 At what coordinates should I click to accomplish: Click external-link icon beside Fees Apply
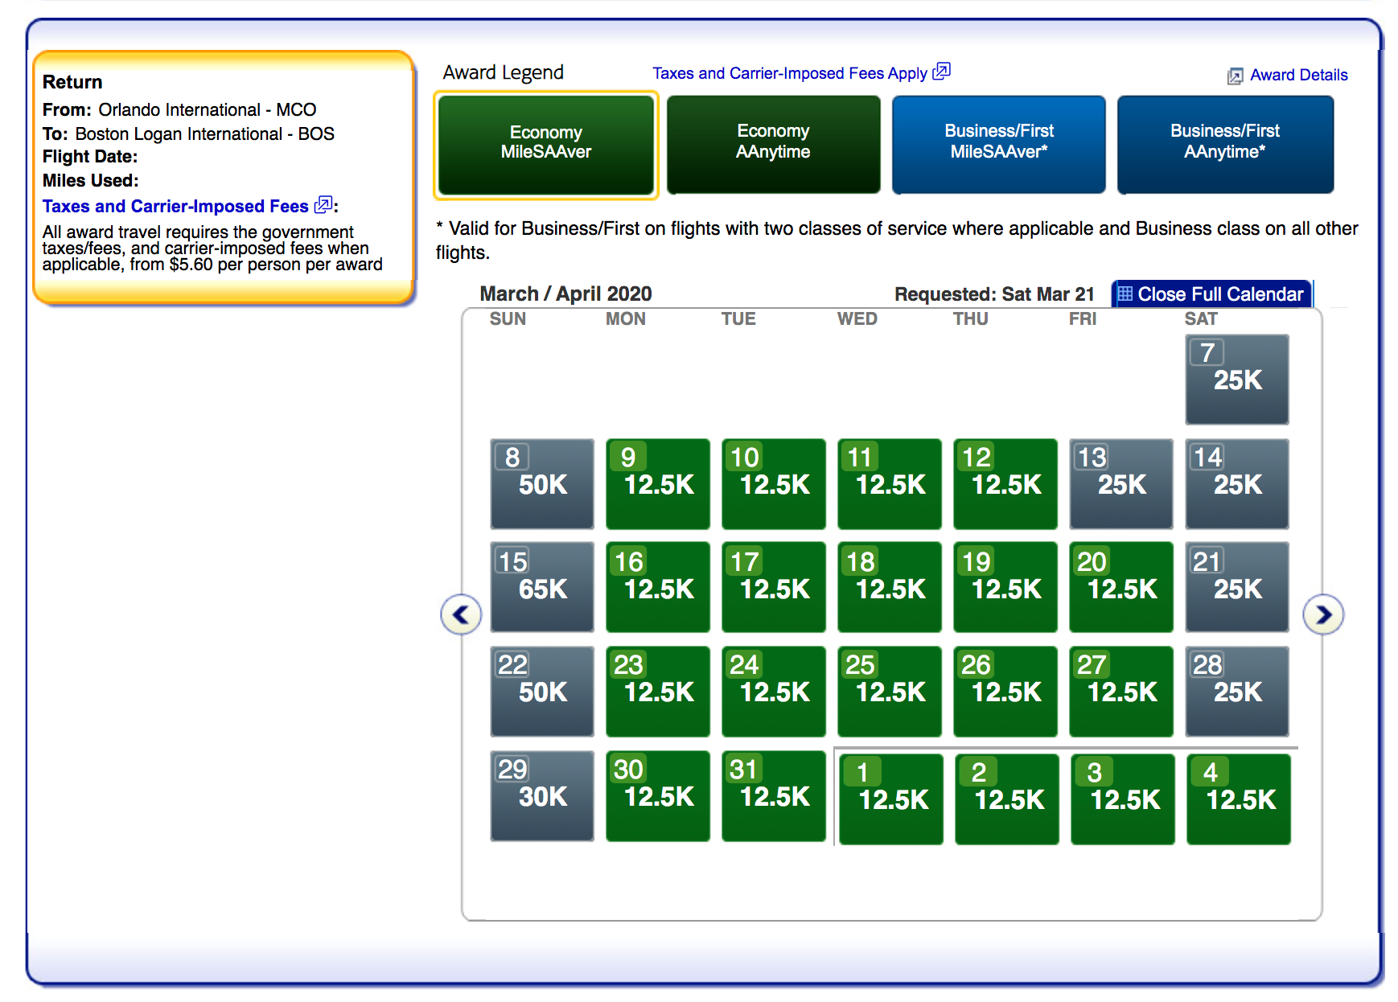tap(941, 72)
